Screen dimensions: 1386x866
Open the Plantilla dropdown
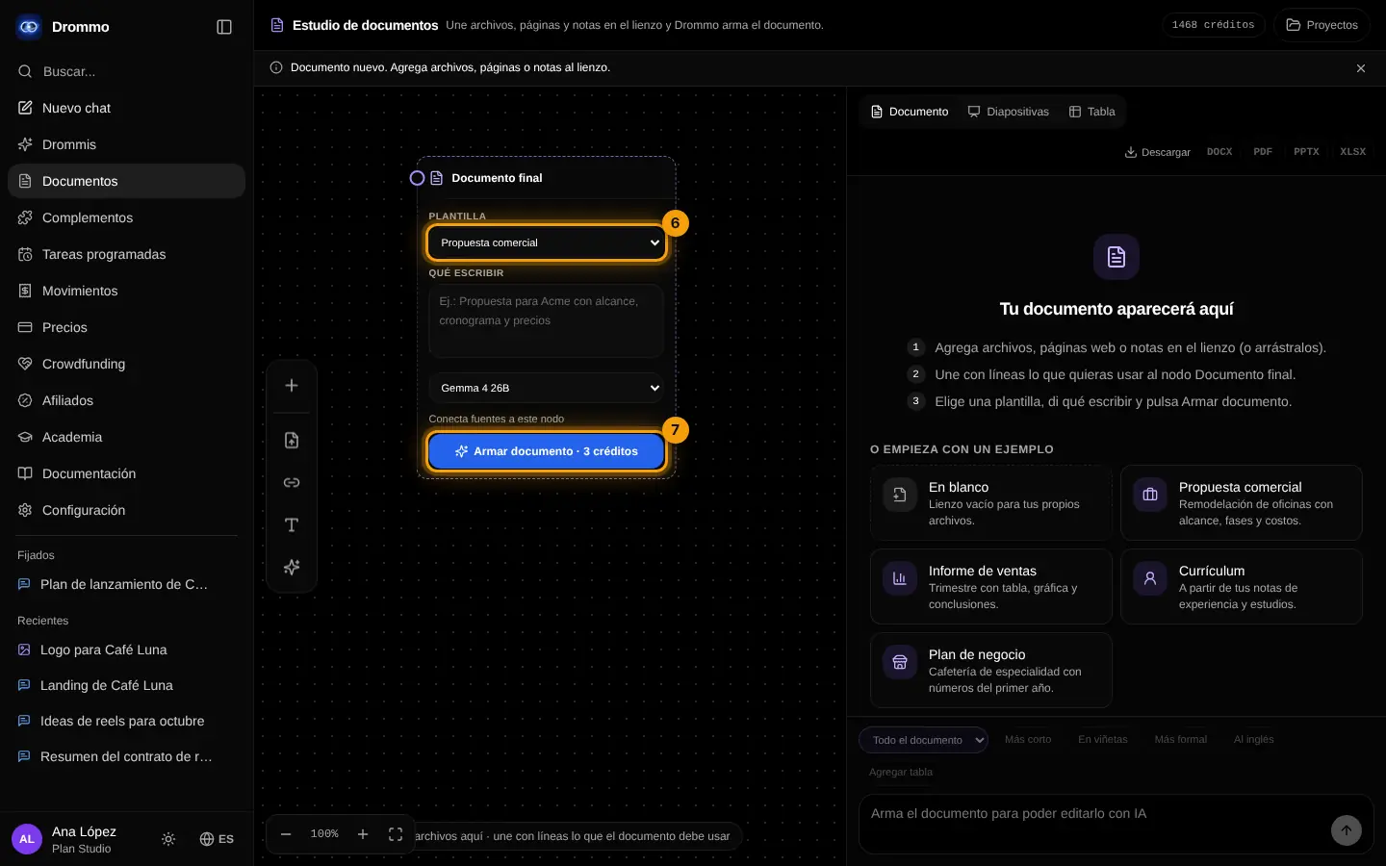[546, 242]
